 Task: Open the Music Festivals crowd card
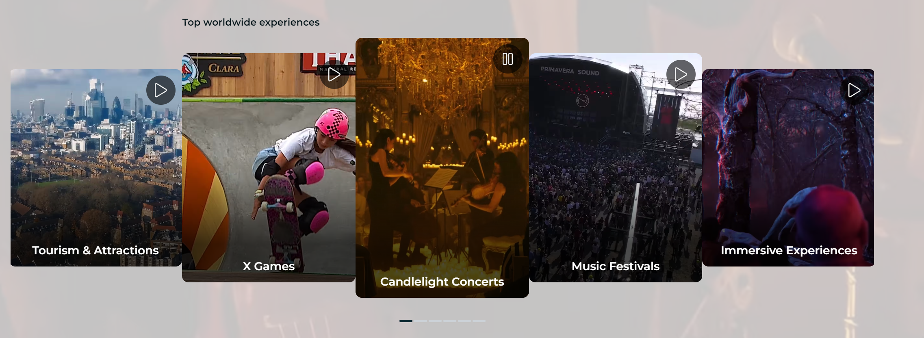click(616, 168)
